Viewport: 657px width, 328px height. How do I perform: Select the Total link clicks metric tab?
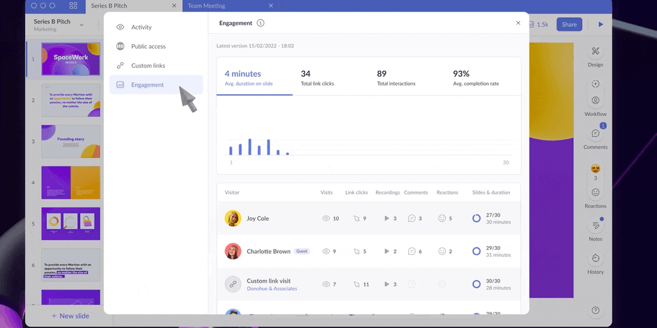tap(317, 78)
